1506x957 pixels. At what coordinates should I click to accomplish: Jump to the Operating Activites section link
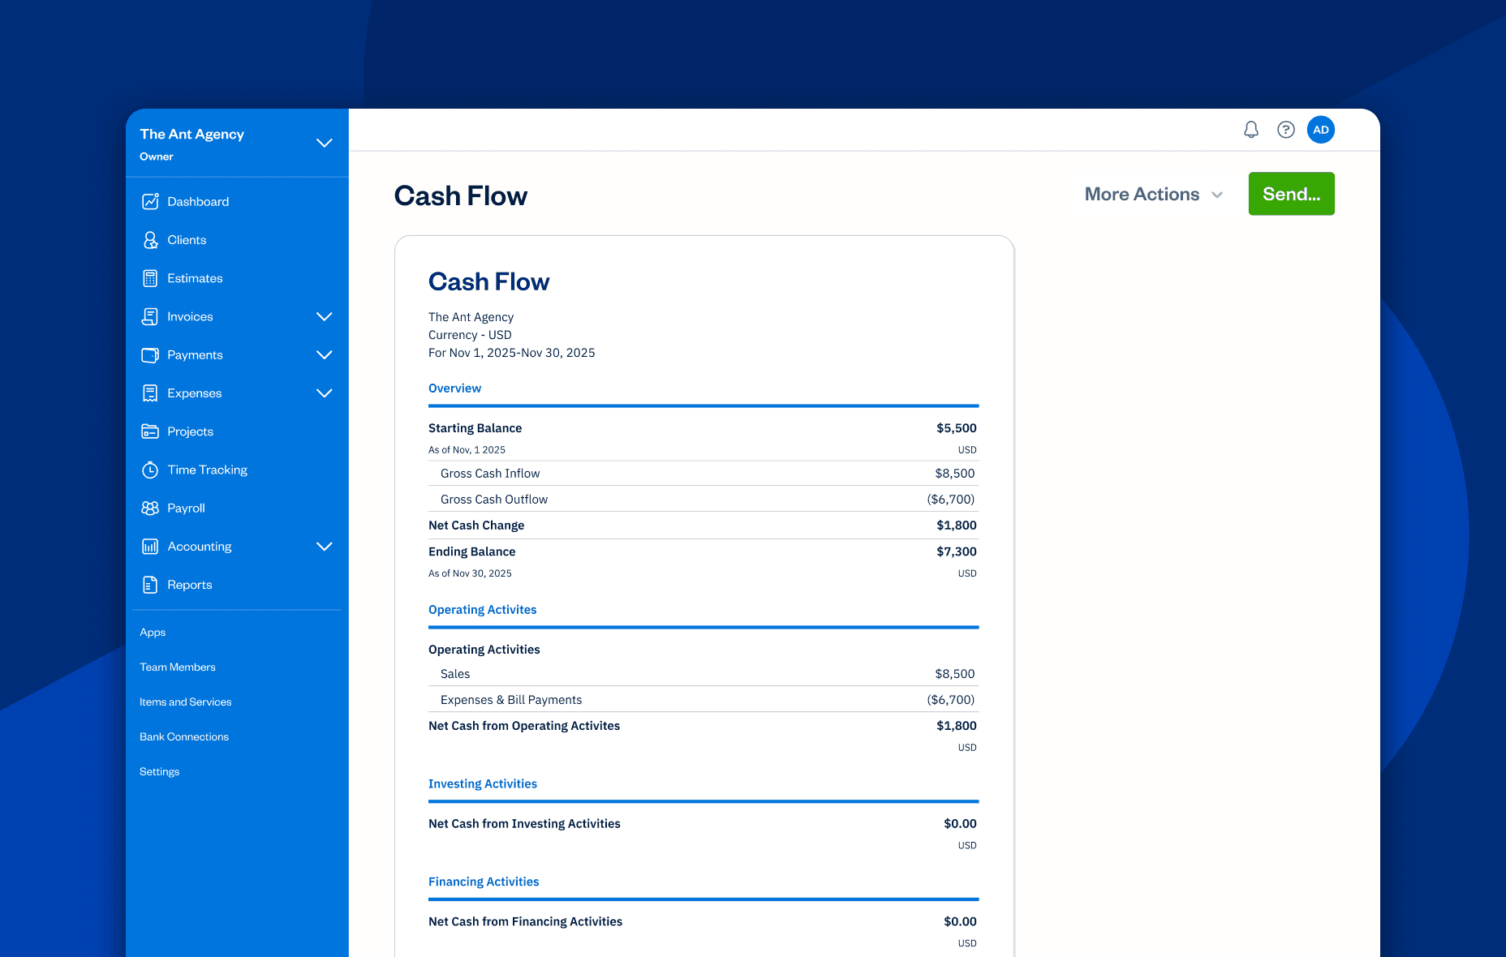[483, 609]
